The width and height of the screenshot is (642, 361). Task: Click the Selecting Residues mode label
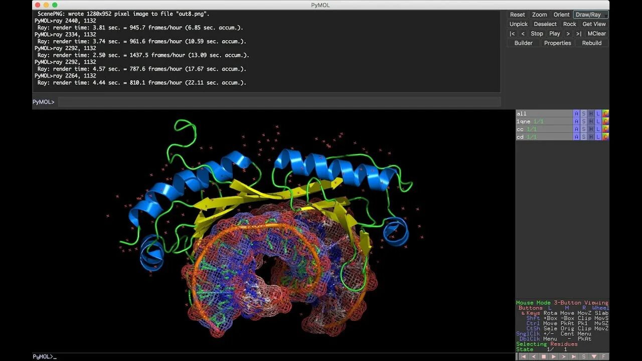547,344
